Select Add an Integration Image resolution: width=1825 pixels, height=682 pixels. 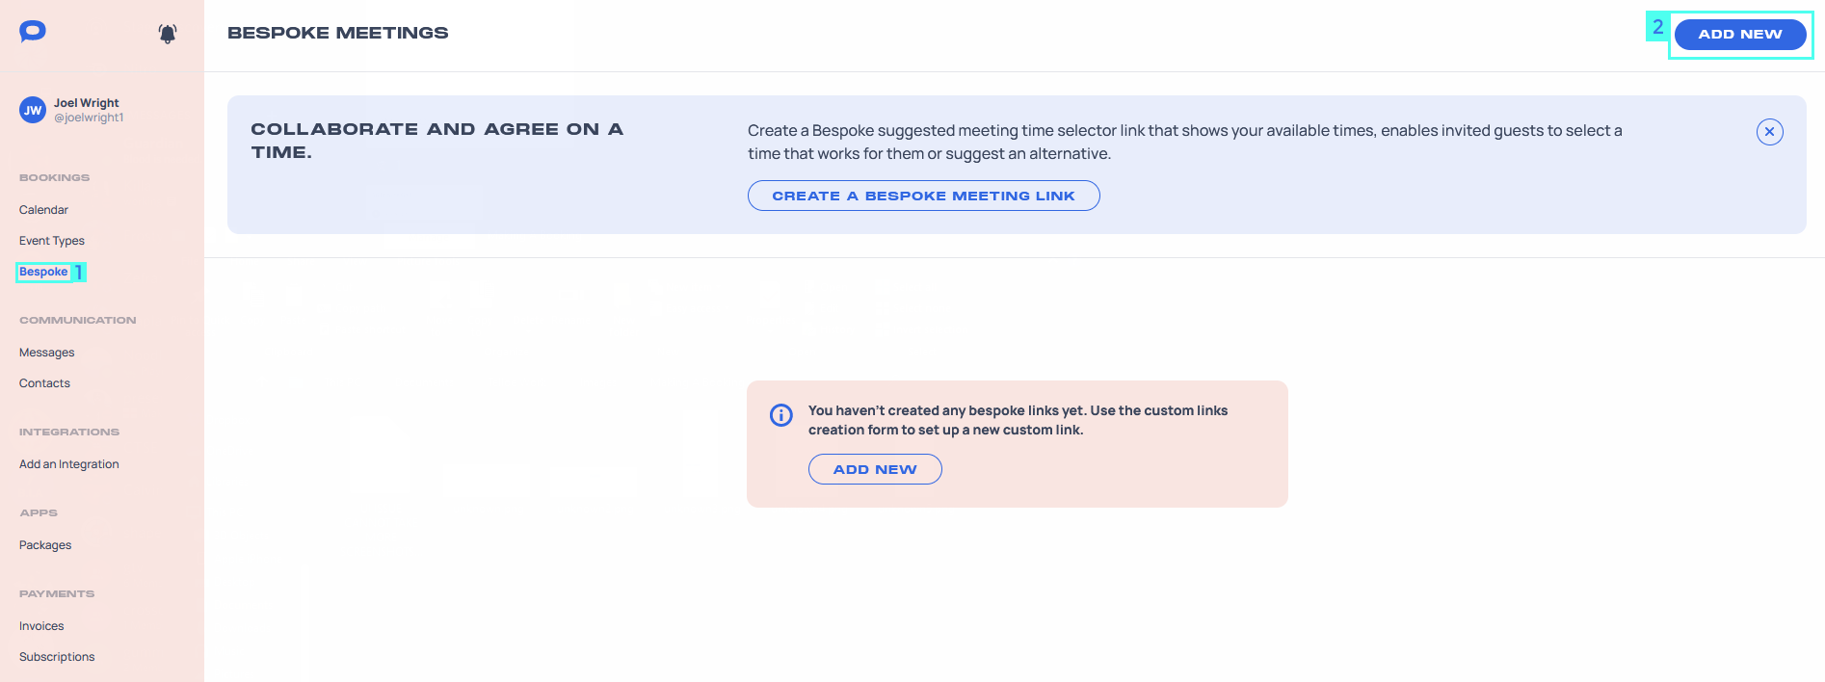click(x=69, y=464)
